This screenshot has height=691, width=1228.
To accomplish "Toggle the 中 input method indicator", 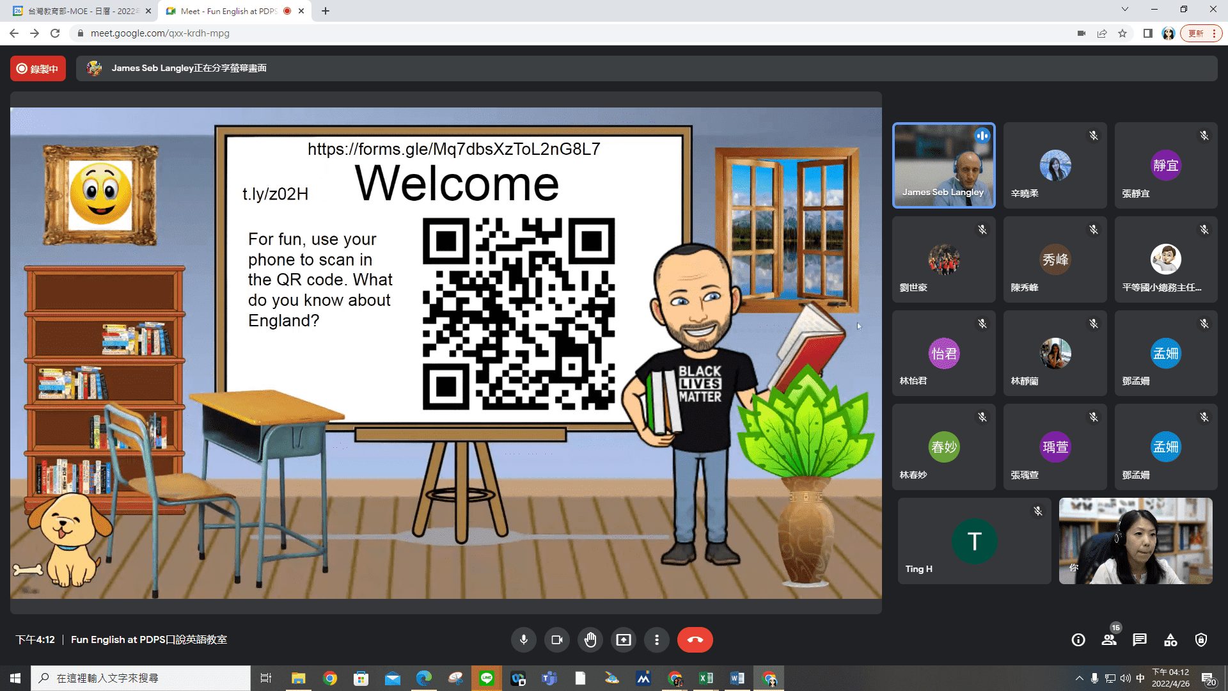I will pos(1140,678).
